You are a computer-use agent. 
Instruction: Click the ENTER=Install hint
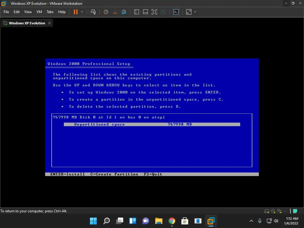click(67, 174)
